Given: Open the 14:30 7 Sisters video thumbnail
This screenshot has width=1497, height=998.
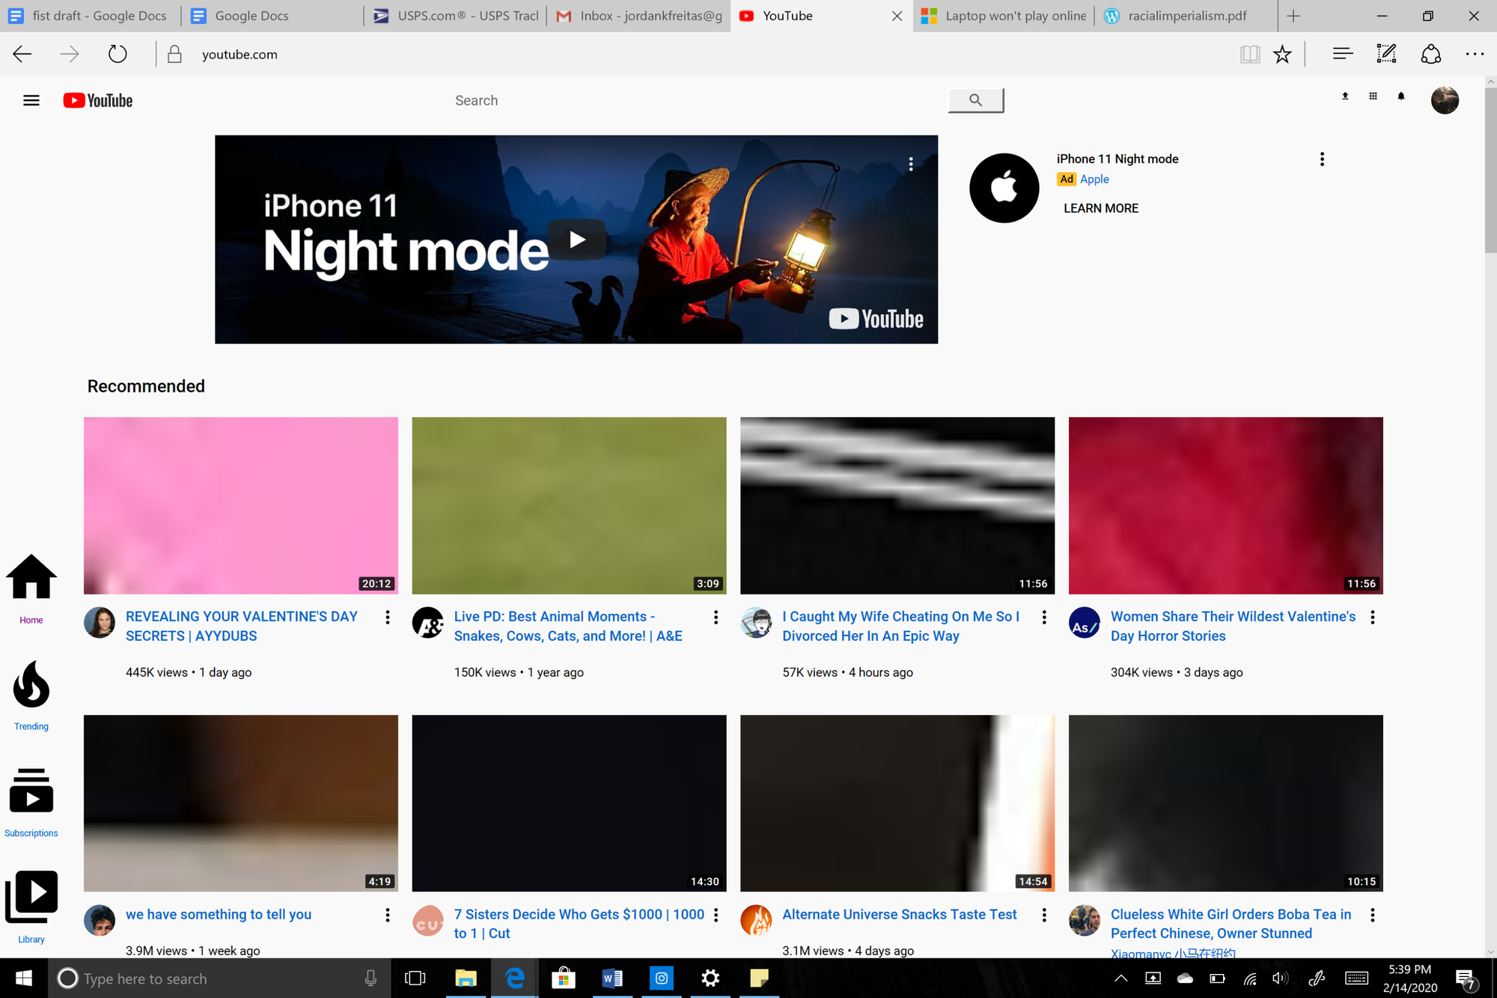Looking at the screenshot, I should click(x=569, y=803).
